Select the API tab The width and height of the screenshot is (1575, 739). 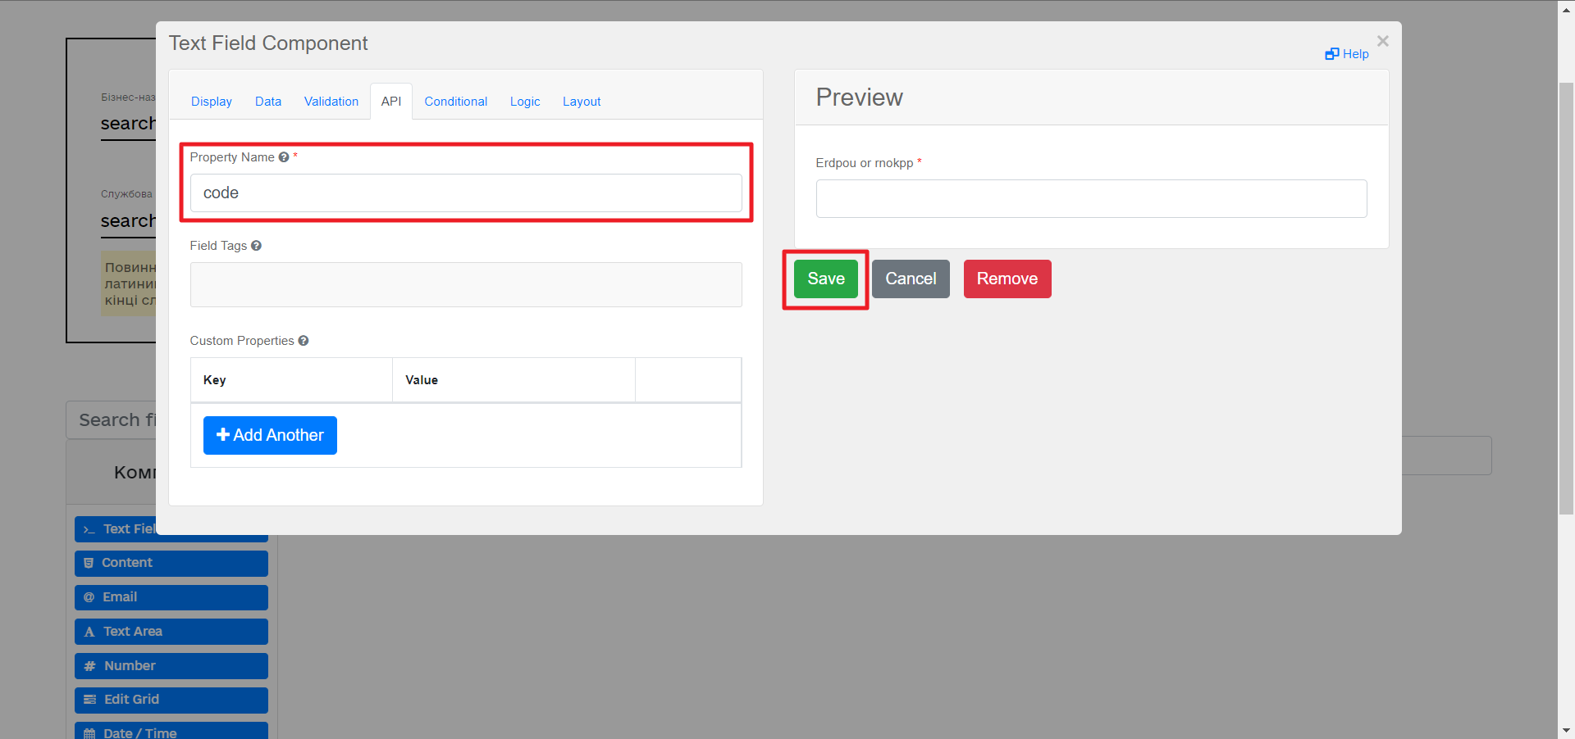pyautogui.click(x=391, y=102)
